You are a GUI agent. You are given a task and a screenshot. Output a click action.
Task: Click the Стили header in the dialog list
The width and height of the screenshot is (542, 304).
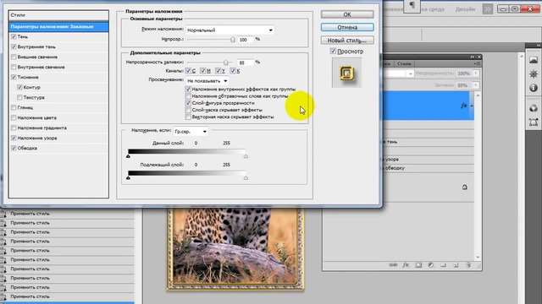coord(58,15)
